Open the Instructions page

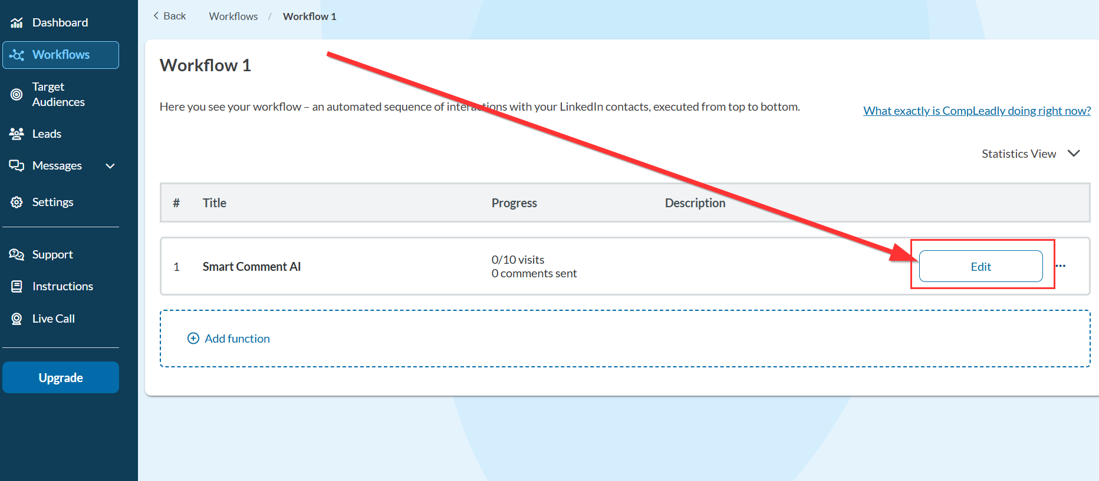pos(62,286)
